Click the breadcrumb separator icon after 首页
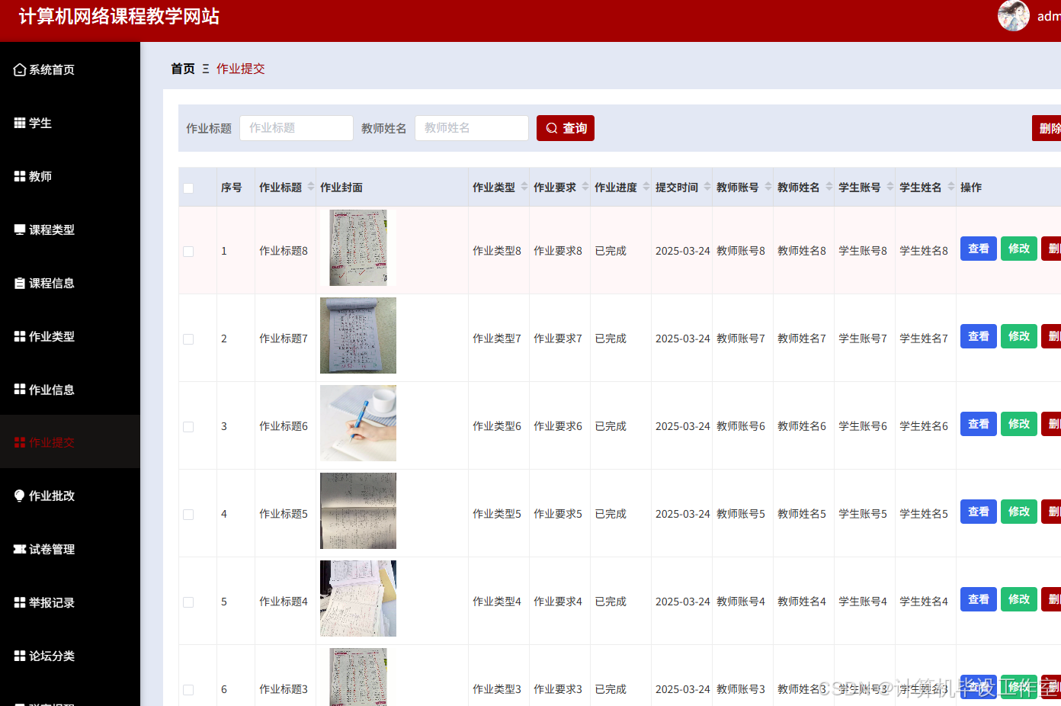The width and height of the screenshot is (1061, 706). pos(206,69)
